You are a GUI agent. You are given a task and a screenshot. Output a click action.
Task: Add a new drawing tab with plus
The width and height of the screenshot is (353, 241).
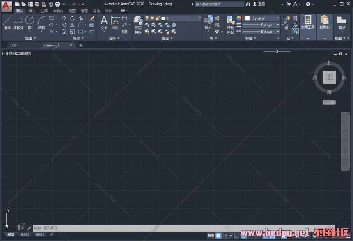pyautogui.click(x=80, y=46)
